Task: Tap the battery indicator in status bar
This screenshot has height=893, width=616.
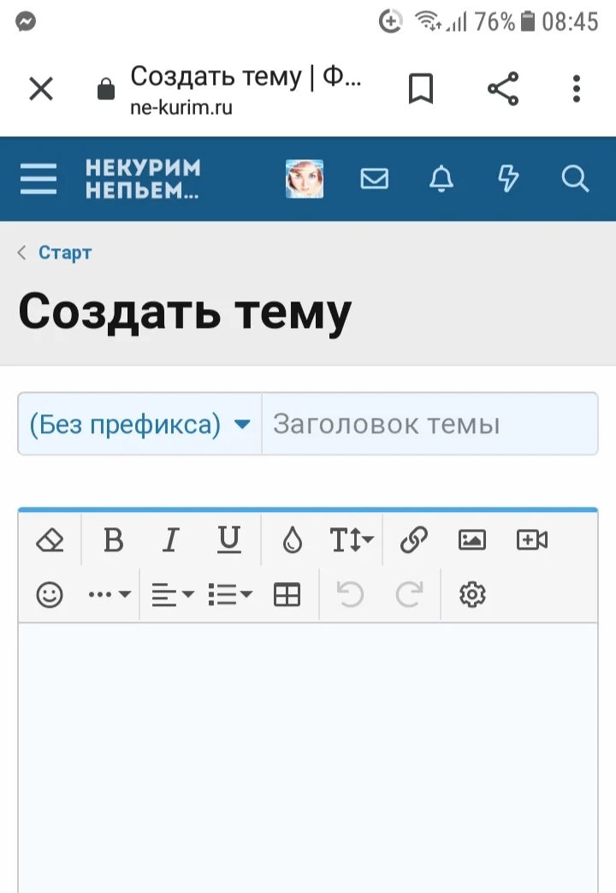Action: (529, 21)
